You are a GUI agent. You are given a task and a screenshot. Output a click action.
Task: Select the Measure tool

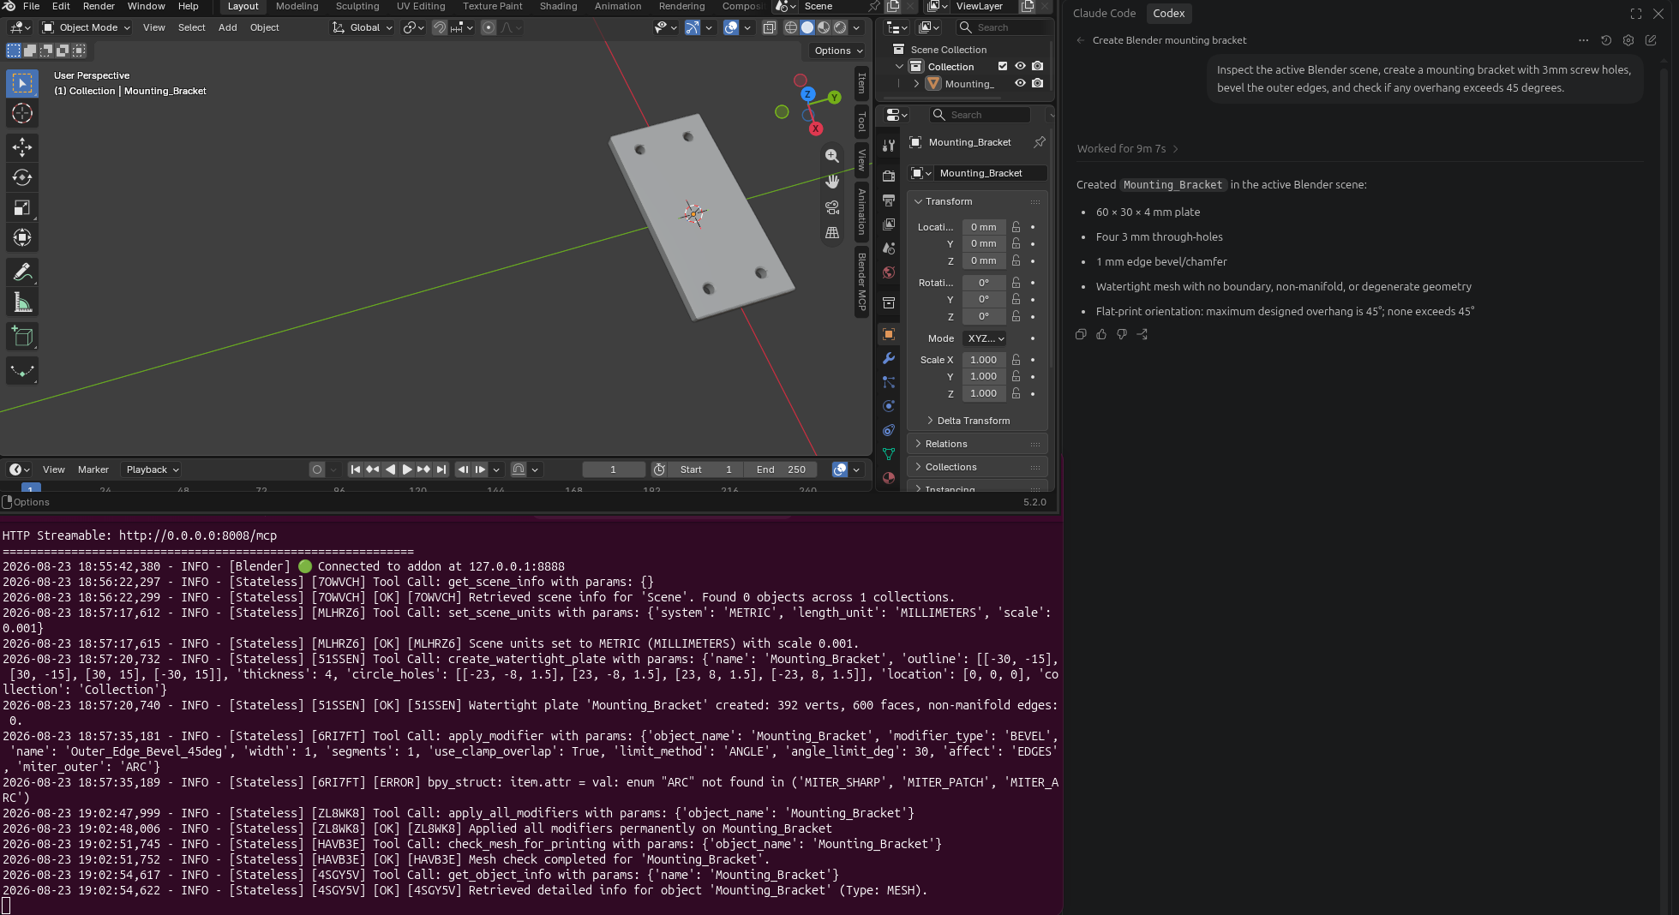22,302
